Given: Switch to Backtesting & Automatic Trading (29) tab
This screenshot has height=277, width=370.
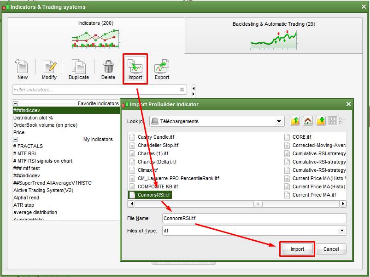Looking at the screenshot, I should tap(274, 36).
